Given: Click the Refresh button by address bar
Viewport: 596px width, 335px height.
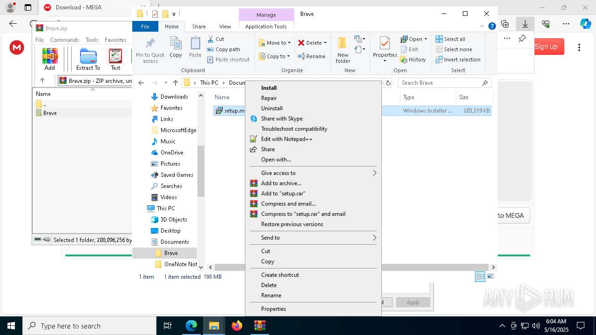Looking at the screenshot, I should pos(388,83).
